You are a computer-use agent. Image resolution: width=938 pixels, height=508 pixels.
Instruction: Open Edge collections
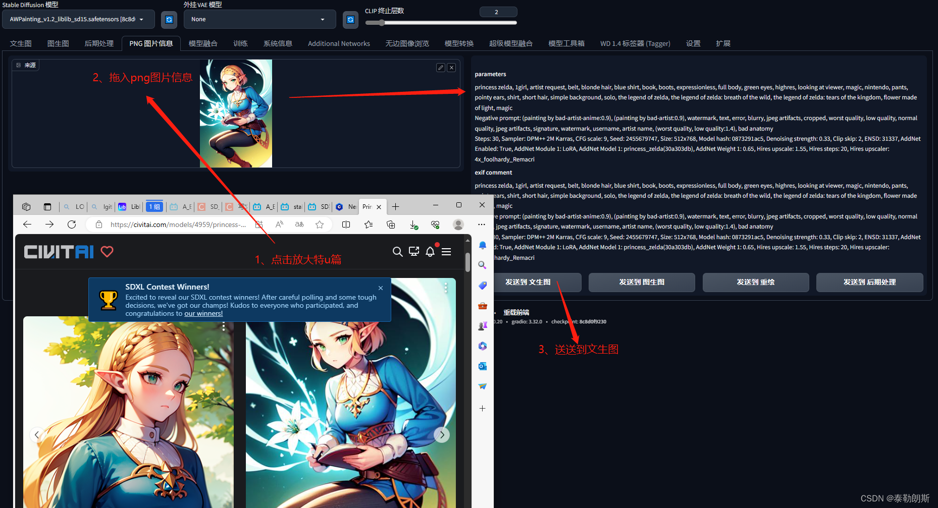391,224
